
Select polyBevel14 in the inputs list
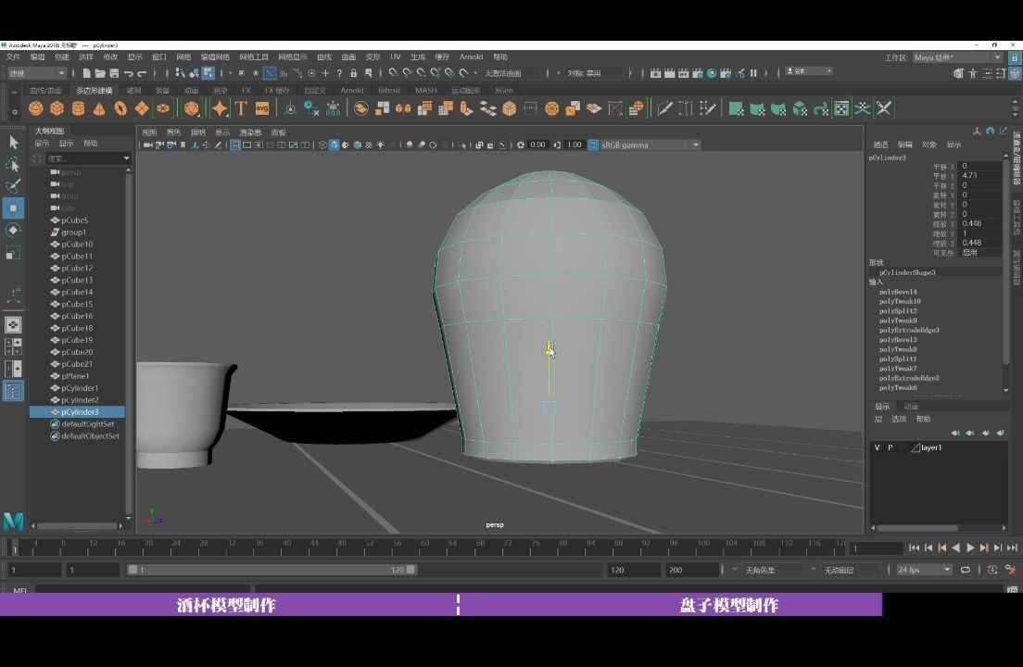point(898,292)
